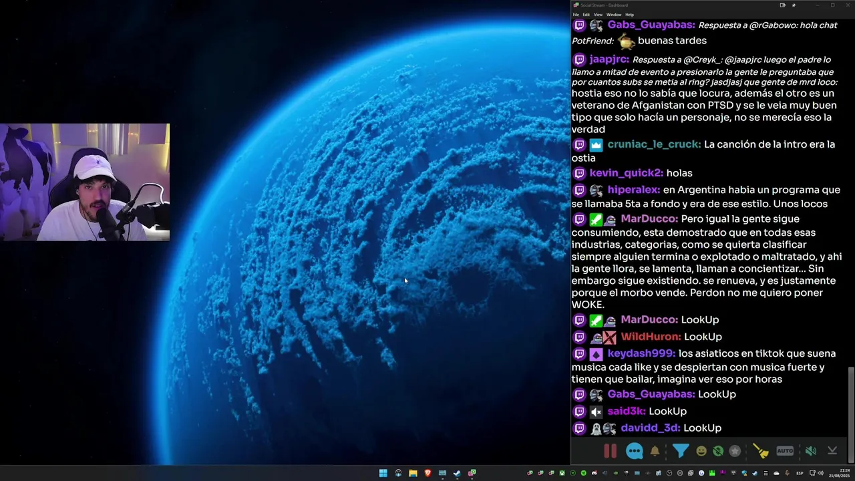
Task: Click the pin always-on-top icon in title bar
Action: 794,5
